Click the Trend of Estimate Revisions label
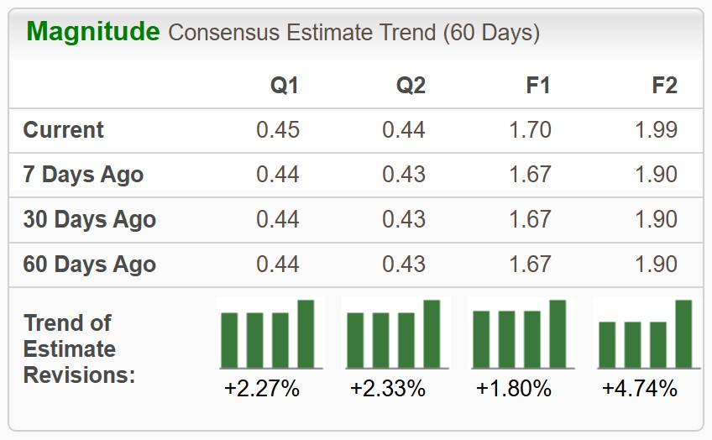The width and height of the screenshot is (712, 440). pyautogui.click(x=80, y=349)
